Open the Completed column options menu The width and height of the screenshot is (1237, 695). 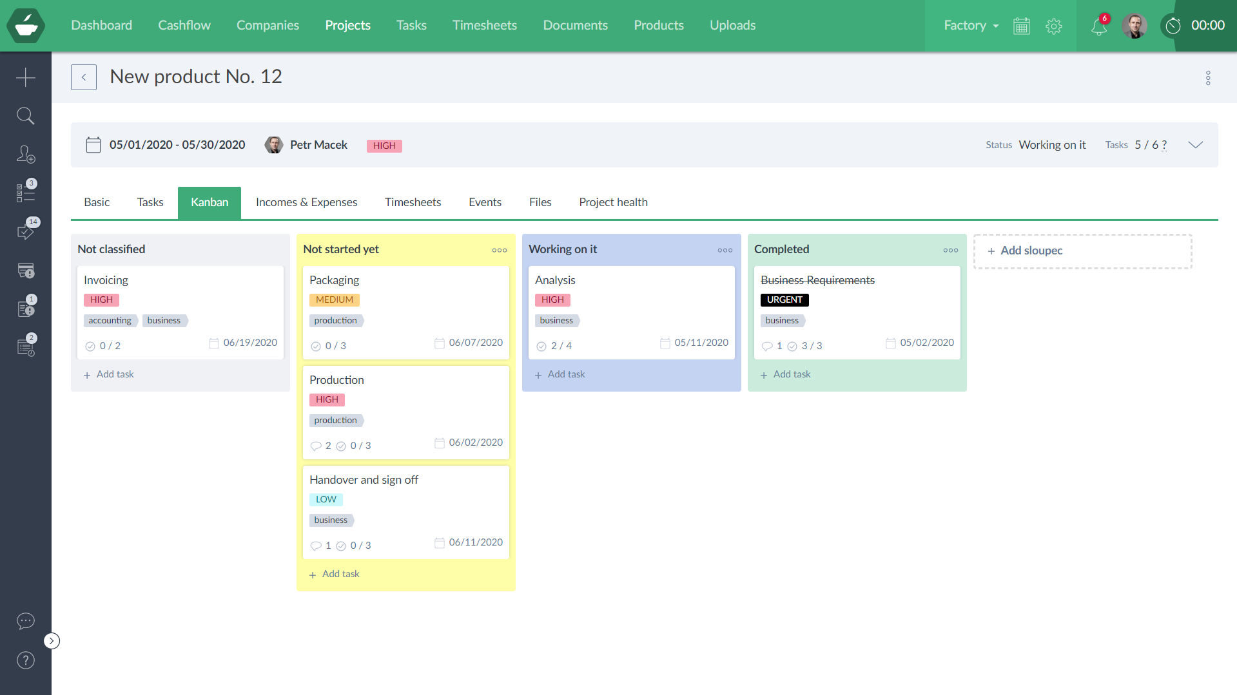coord(950,250)
